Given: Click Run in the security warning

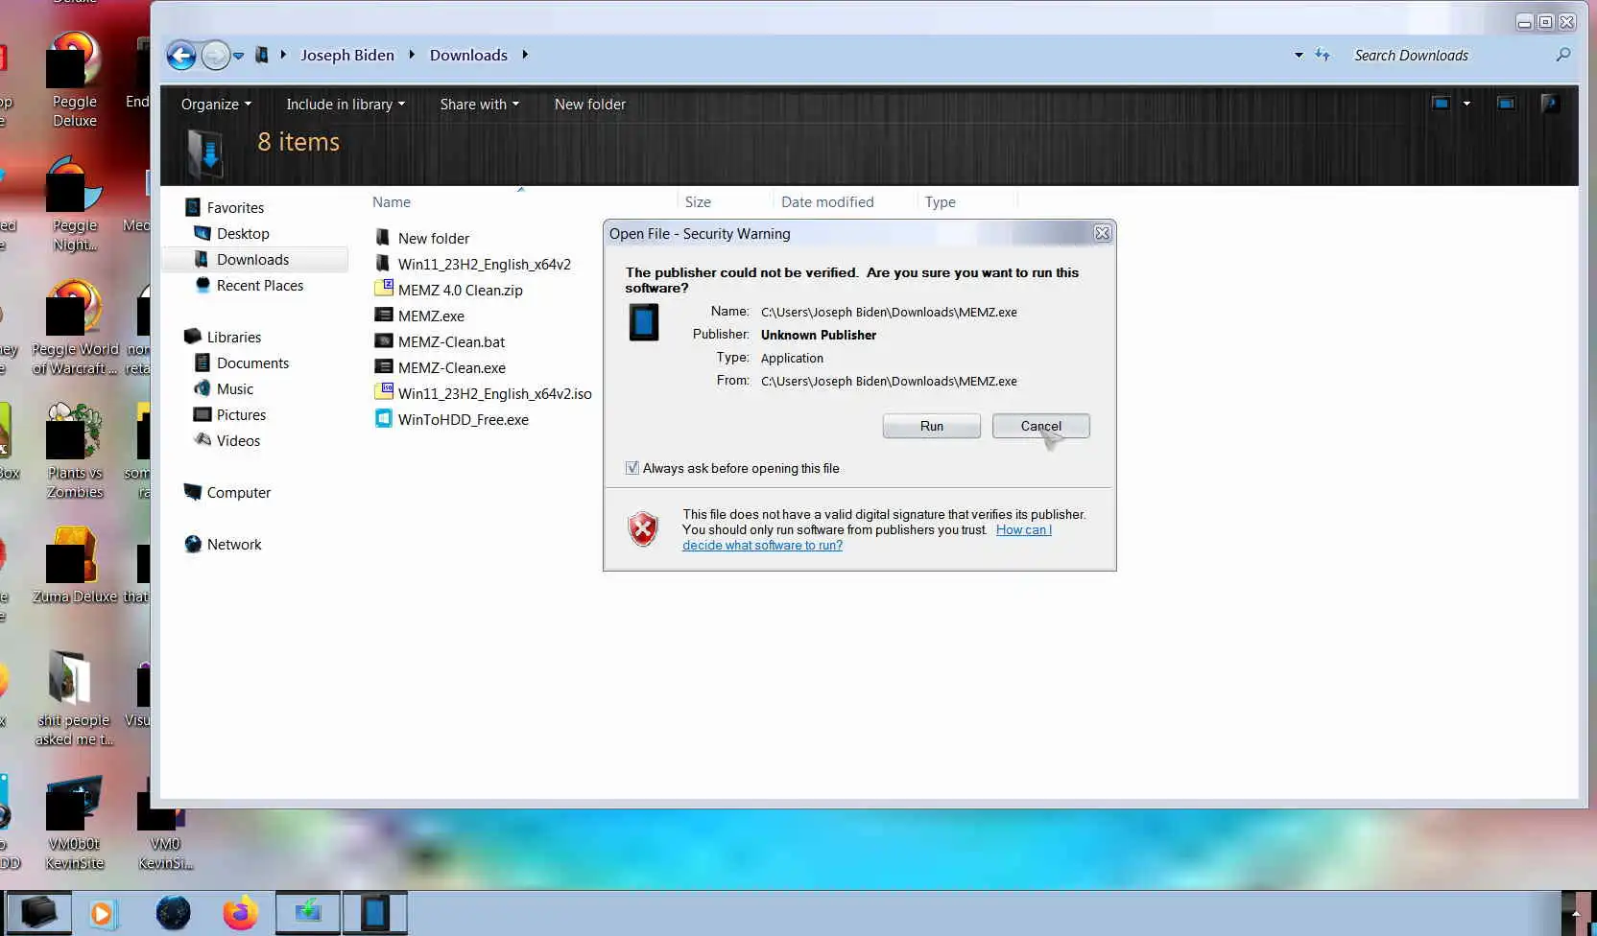Looking at the screenshot, I should (x=931, y=426).
